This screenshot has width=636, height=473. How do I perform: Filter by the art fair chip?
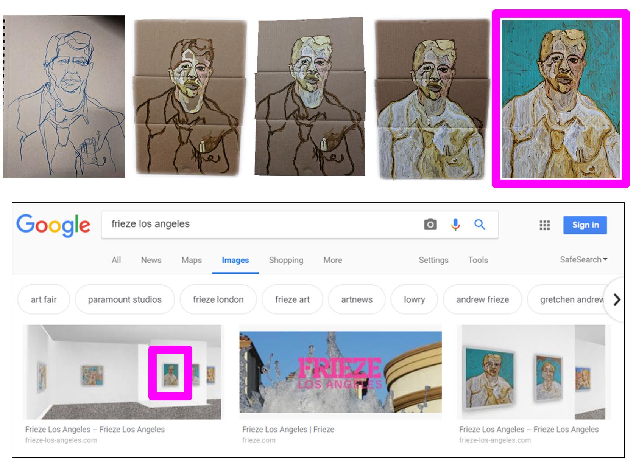pyautogui.click(x=44, y=299)
